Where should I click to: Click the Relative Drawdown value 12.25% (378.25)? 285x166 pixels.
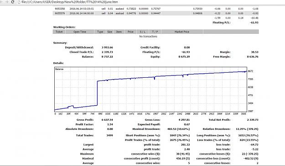pyautogui.click(x=247, y=129)
